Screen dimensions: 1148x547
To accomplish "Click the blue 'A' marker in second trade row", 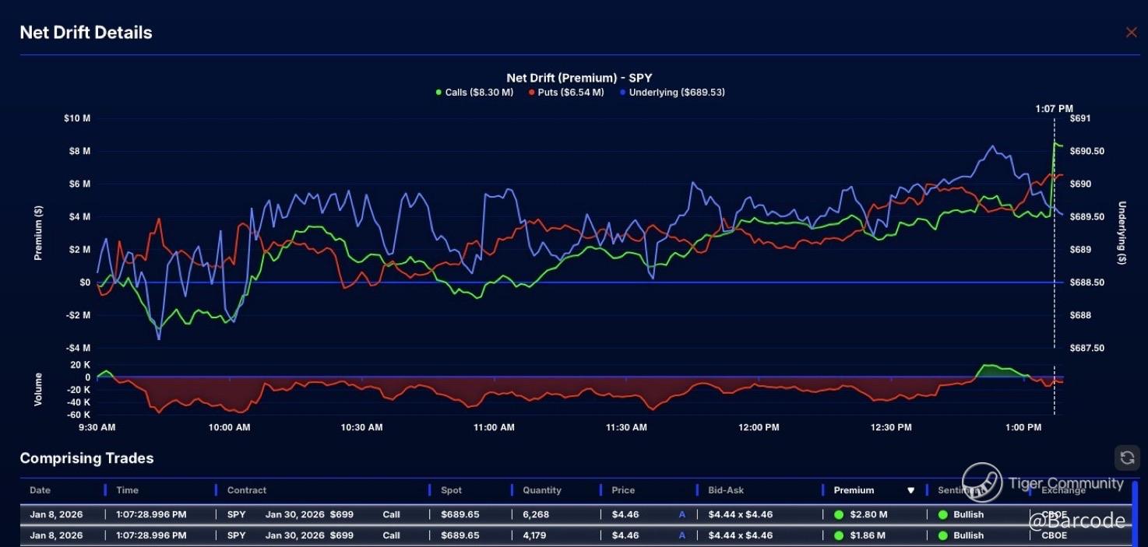I will tap(682, 535).
